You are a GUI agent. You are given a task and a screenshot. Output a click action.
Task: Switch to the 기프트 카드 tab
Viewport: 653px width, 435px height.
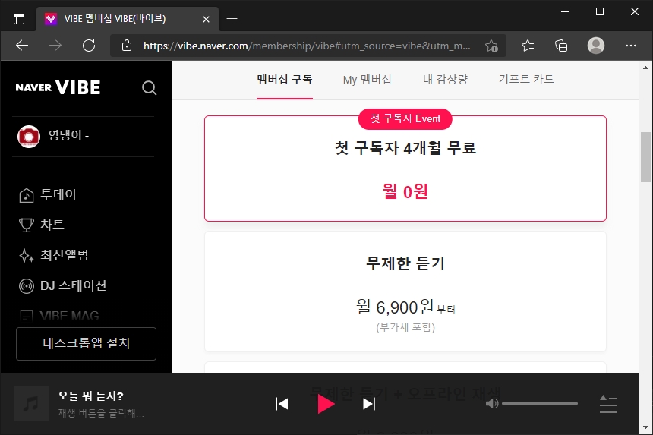(x=526, y=80)
